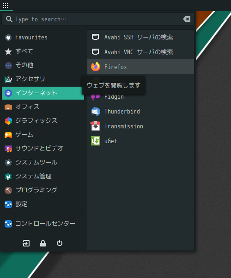Open the ゲーム category

pos(43,135)
